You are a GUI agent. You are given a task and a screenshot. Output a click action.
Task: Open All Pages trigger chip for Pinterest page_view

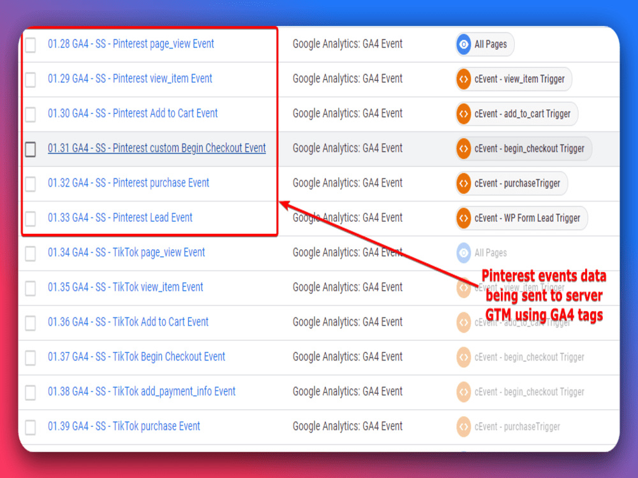(x=485, y=45)
